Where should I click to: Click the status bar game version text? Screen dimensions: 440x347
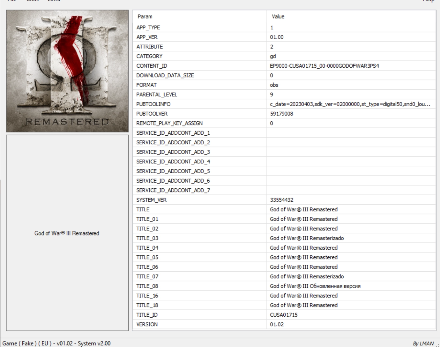[x=56, y=343]
